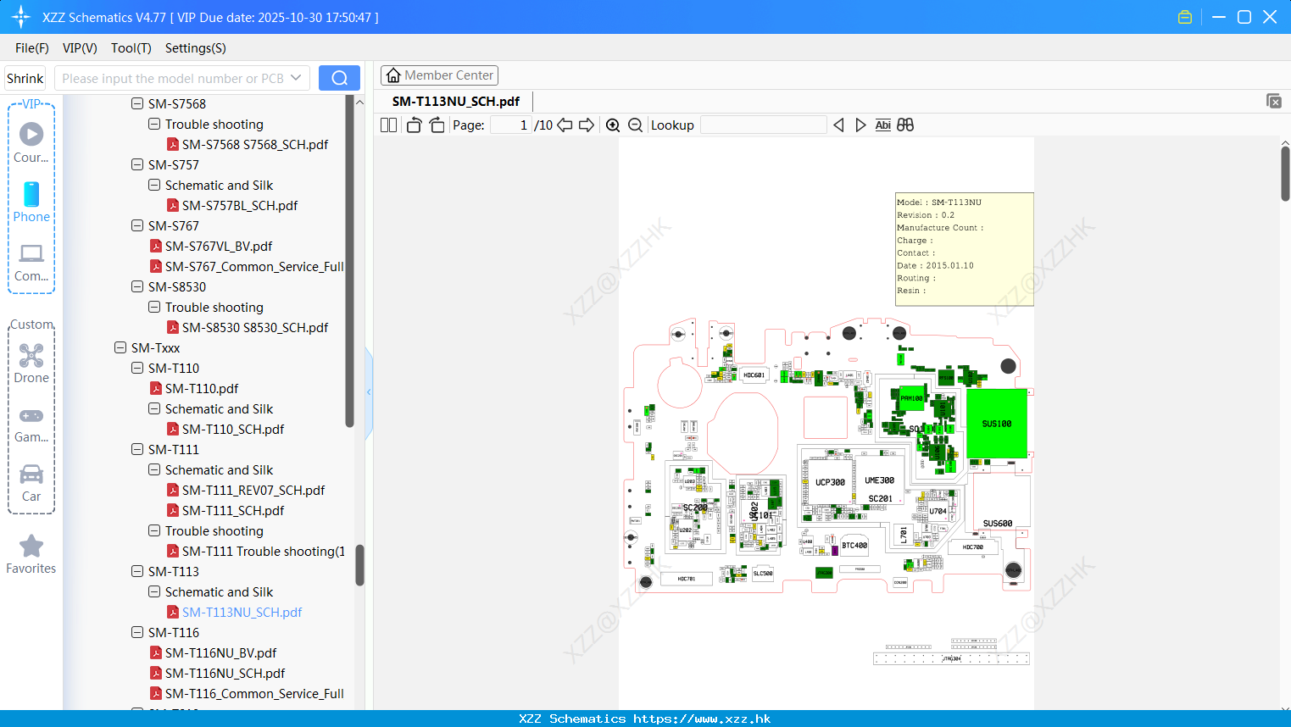
Task: Collapse Trouble shooting under SM-T111
Action: coord(154,530)
